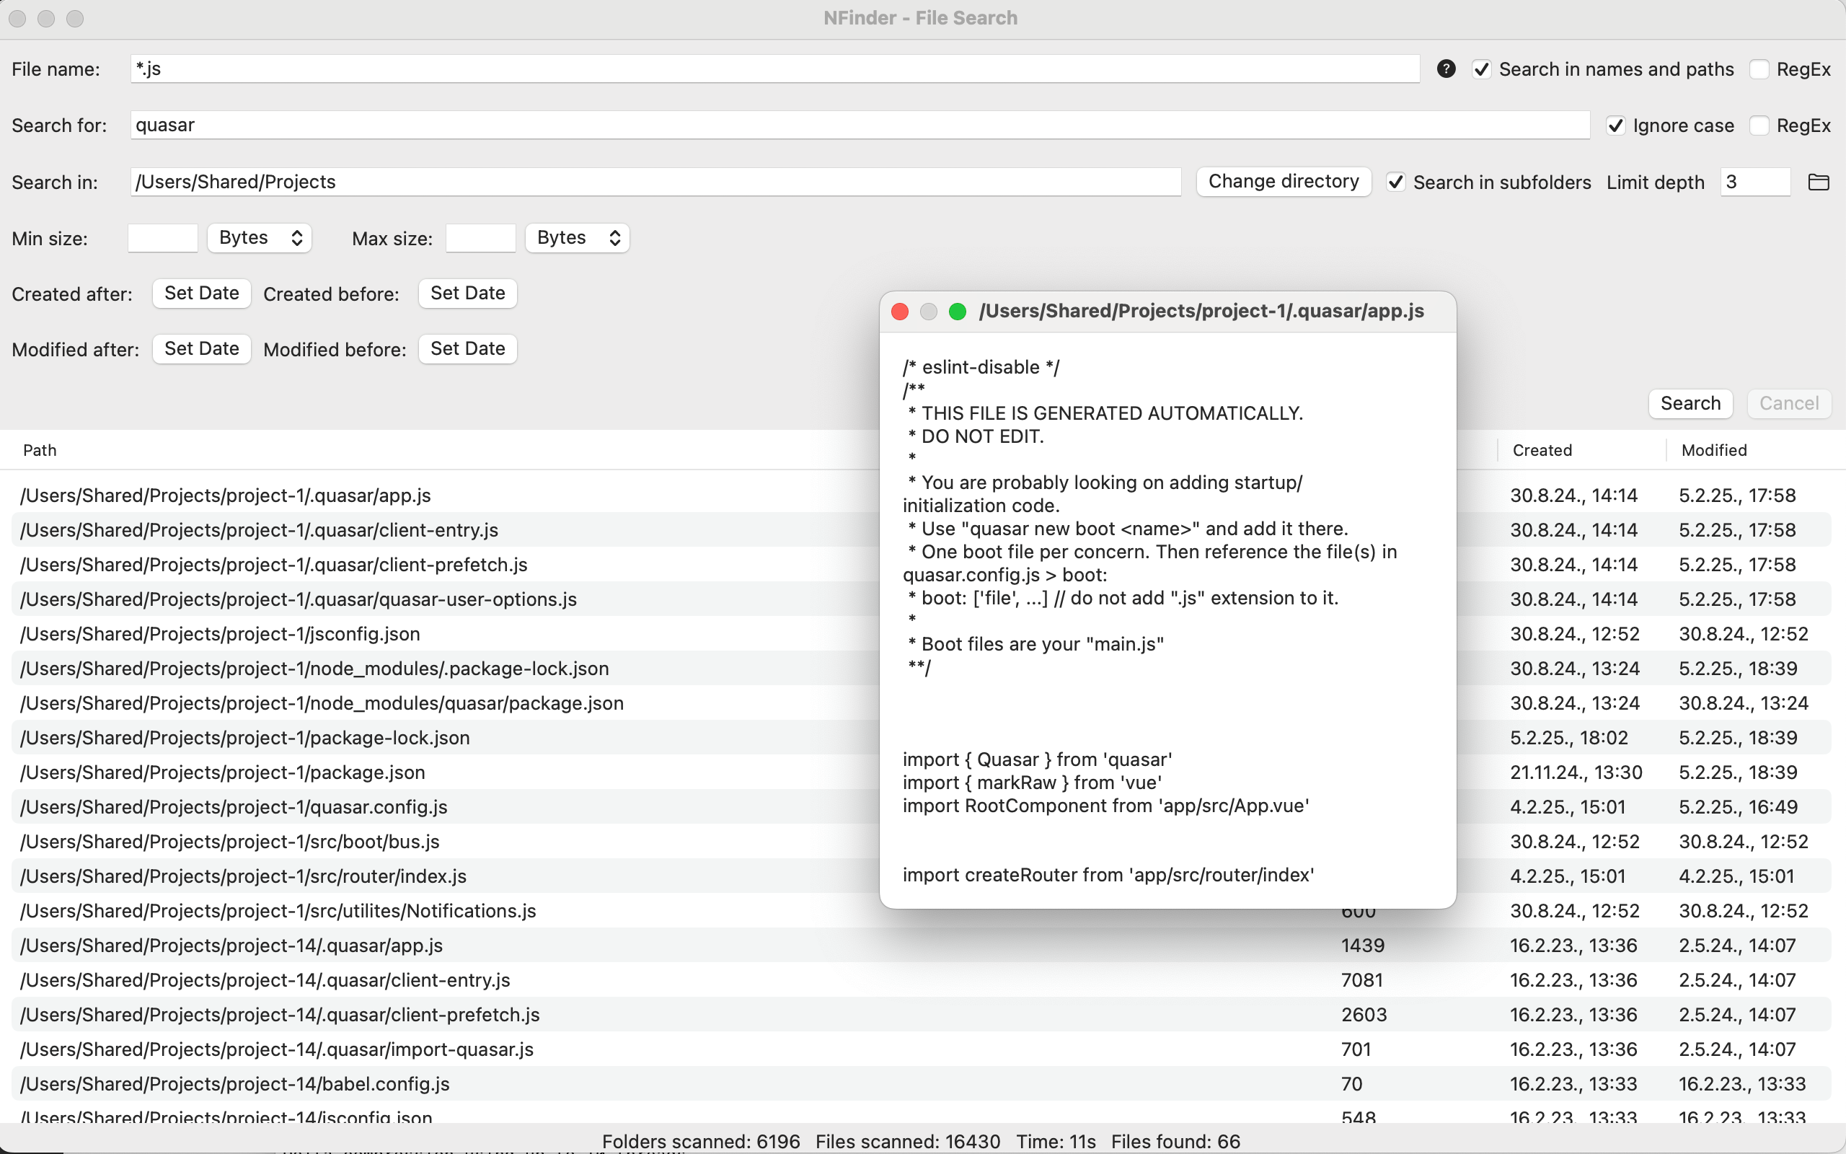The image size is (1846, 1154).
Task: Select project-14/.quasar/client-entry.js row
Action: [x=922, y=980]
